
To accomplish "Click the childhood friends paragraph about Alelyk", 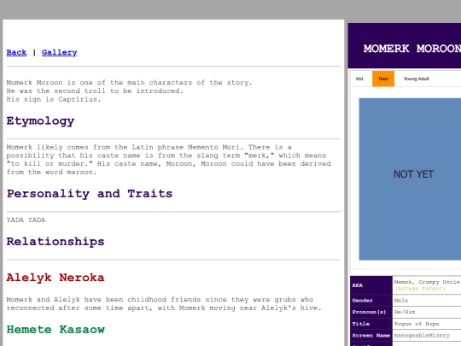I will (164, 303).
